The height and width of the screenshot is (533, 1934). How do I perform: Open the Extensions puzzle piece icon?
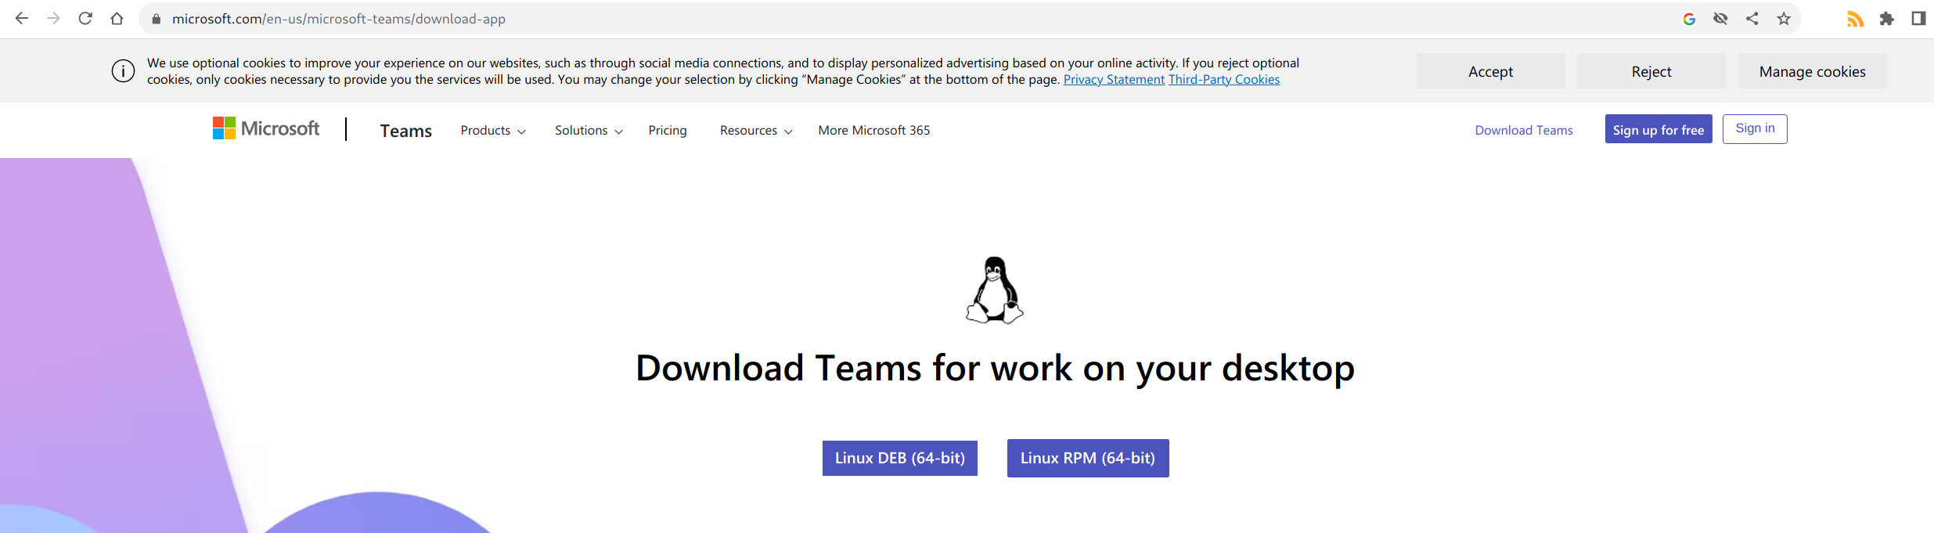[1887, 19]
